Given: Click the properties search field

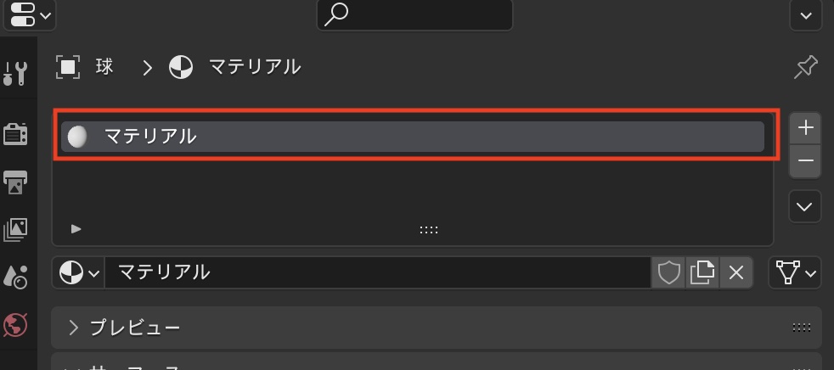Looking at the screenshot, I should coord(414,14).
